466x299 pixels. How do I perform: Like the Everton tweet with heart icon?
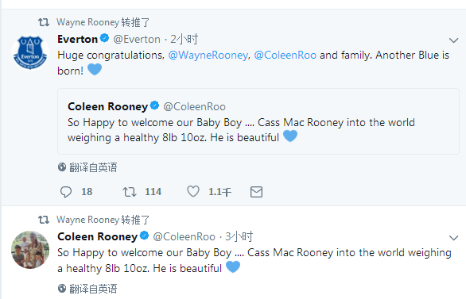193,191
